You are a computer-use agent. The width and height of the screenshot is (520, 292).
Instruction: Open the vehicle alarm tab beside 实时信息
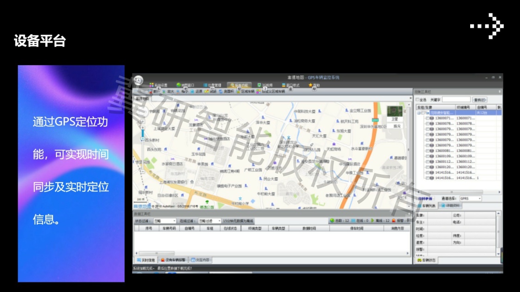coord(173,260)
